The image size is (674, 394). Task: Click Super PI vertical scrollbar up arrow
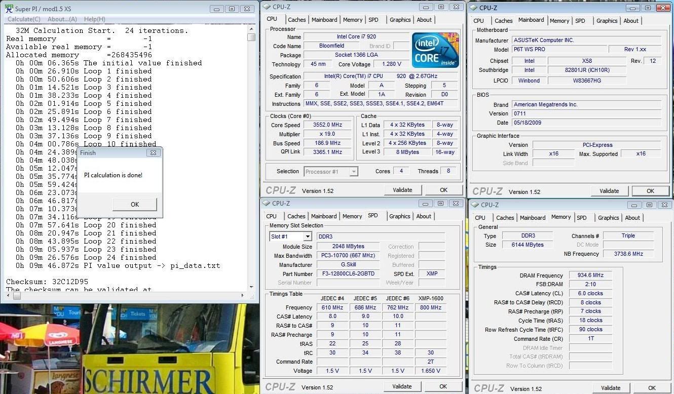pyautogui.click(x=251, y=29)
